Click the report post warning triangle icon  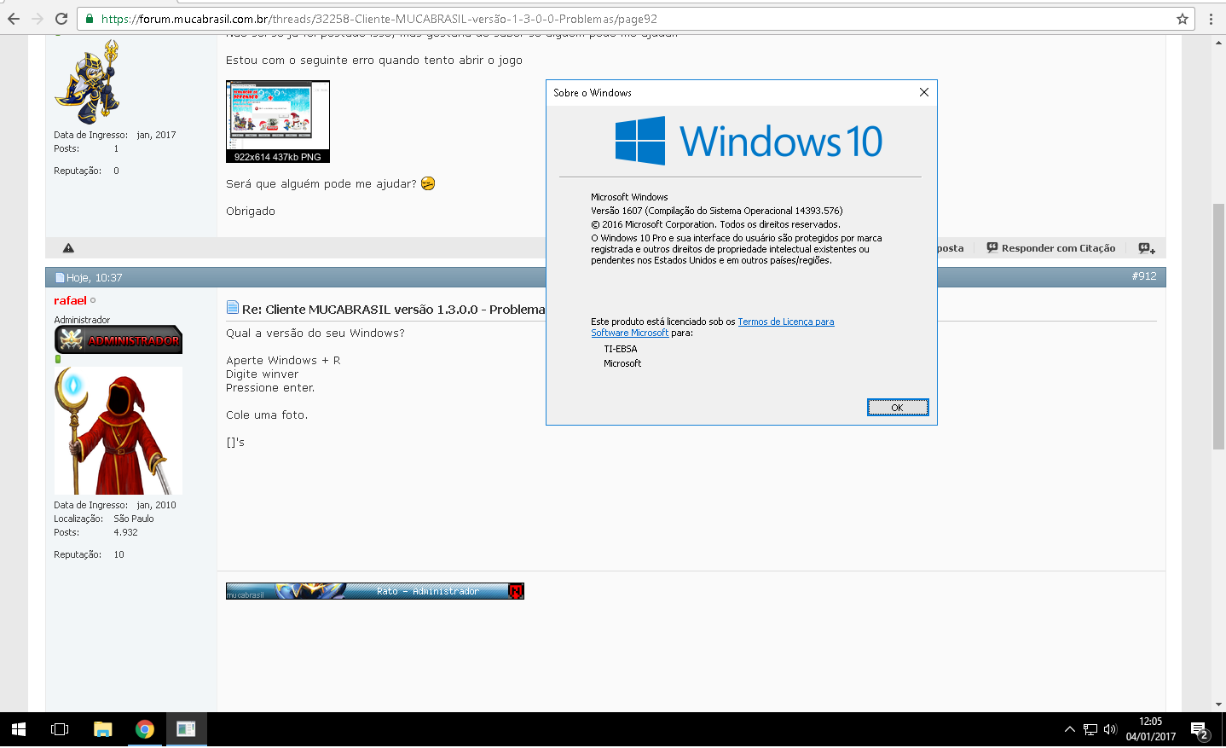(x=68, y=248)
